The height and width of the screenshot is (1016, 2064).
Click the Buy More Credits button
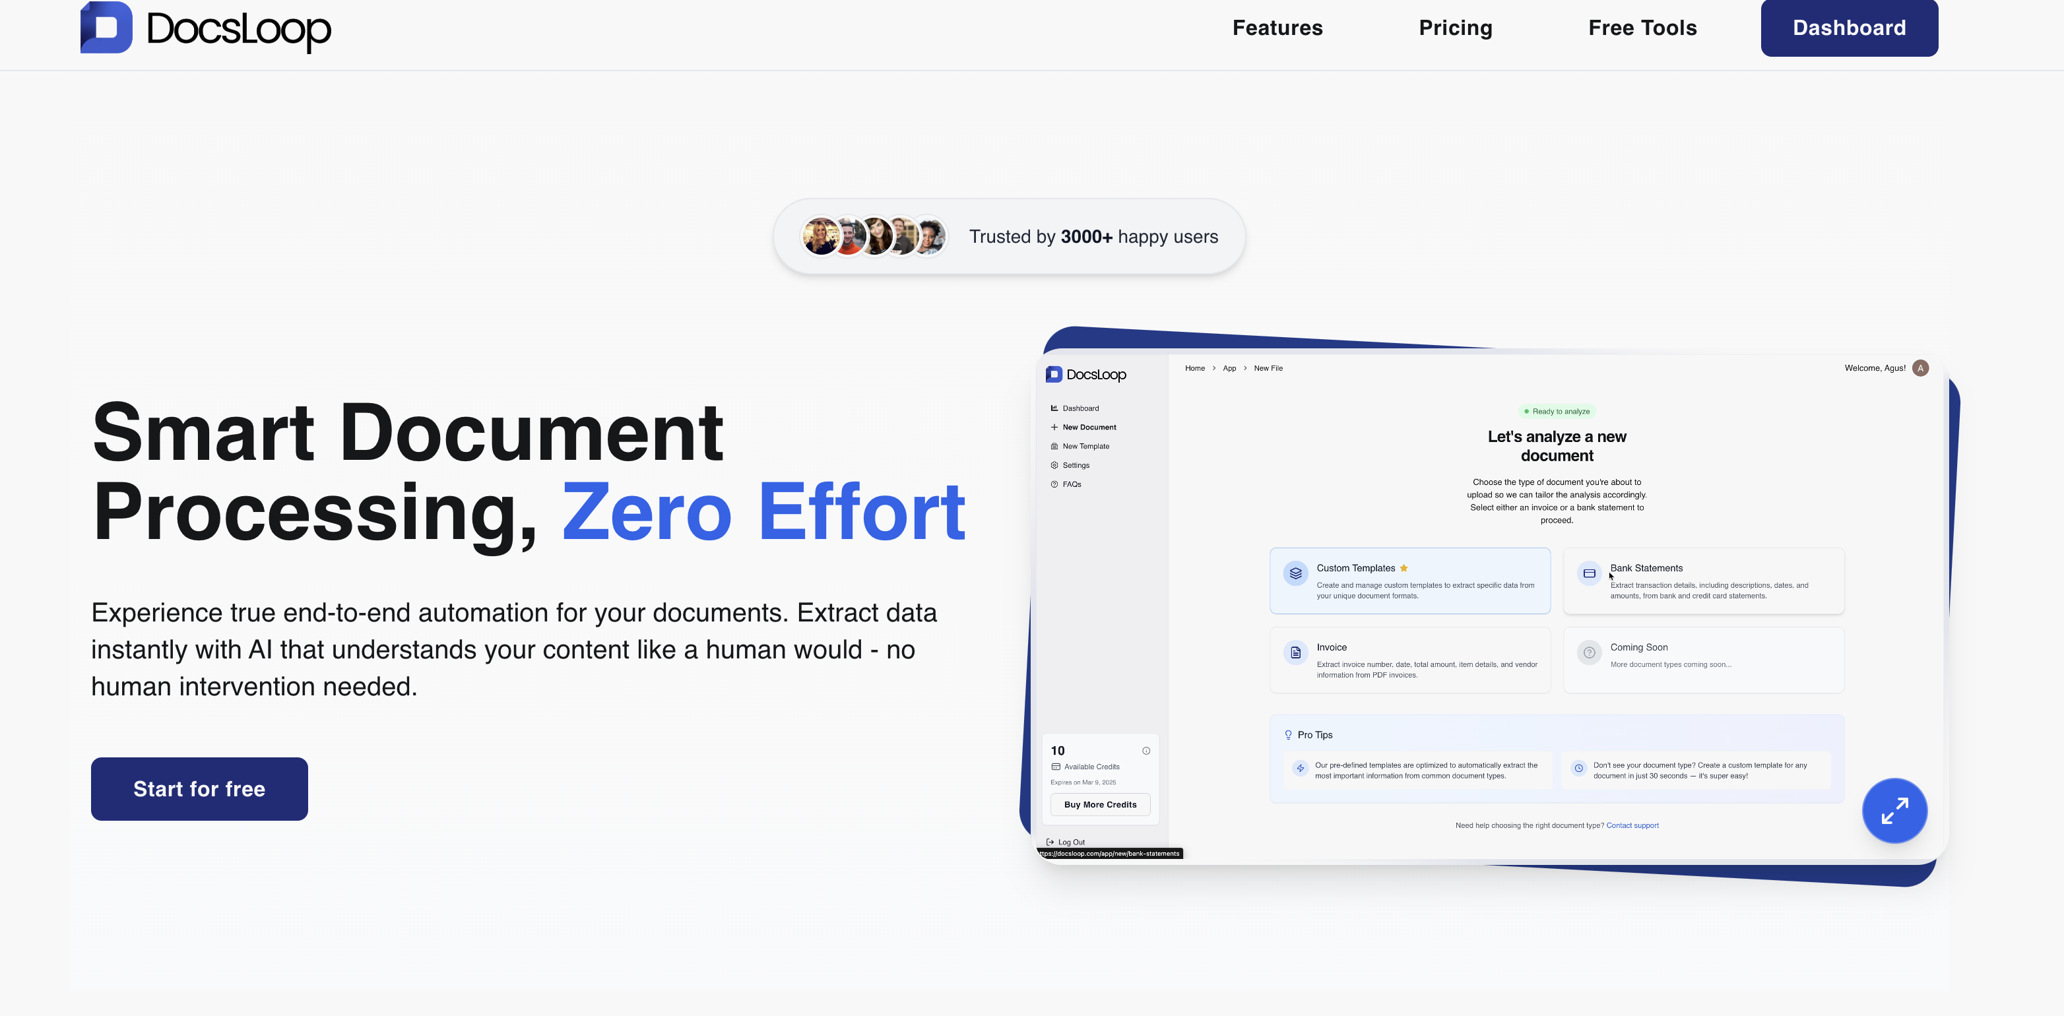[x=1099, y=804]
